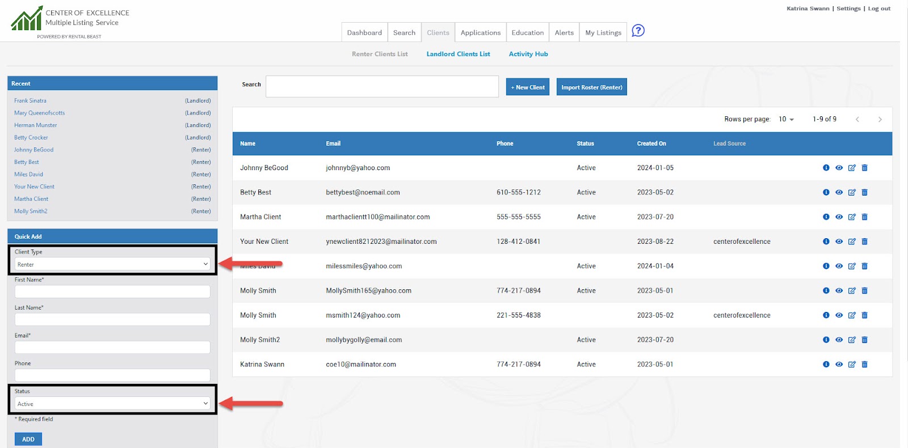Image resolution: width=908 pixels, height=448 pixels.
Task: View Katrina Swann with eye icon
Action: coord(839,364)
